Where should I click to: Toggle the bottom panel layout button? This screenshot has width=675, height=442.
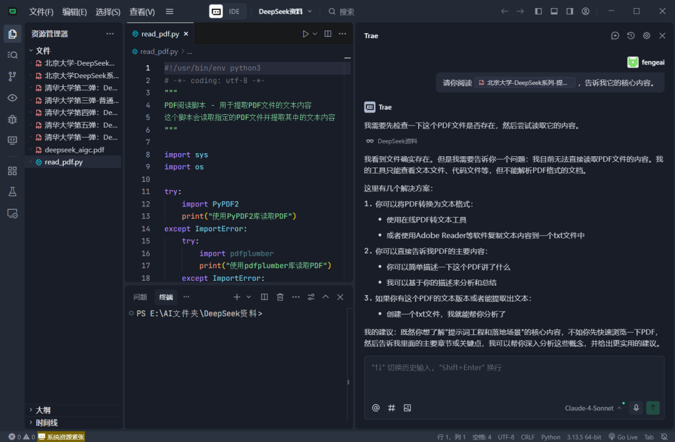pyautogui.click(x=554, y=11)
